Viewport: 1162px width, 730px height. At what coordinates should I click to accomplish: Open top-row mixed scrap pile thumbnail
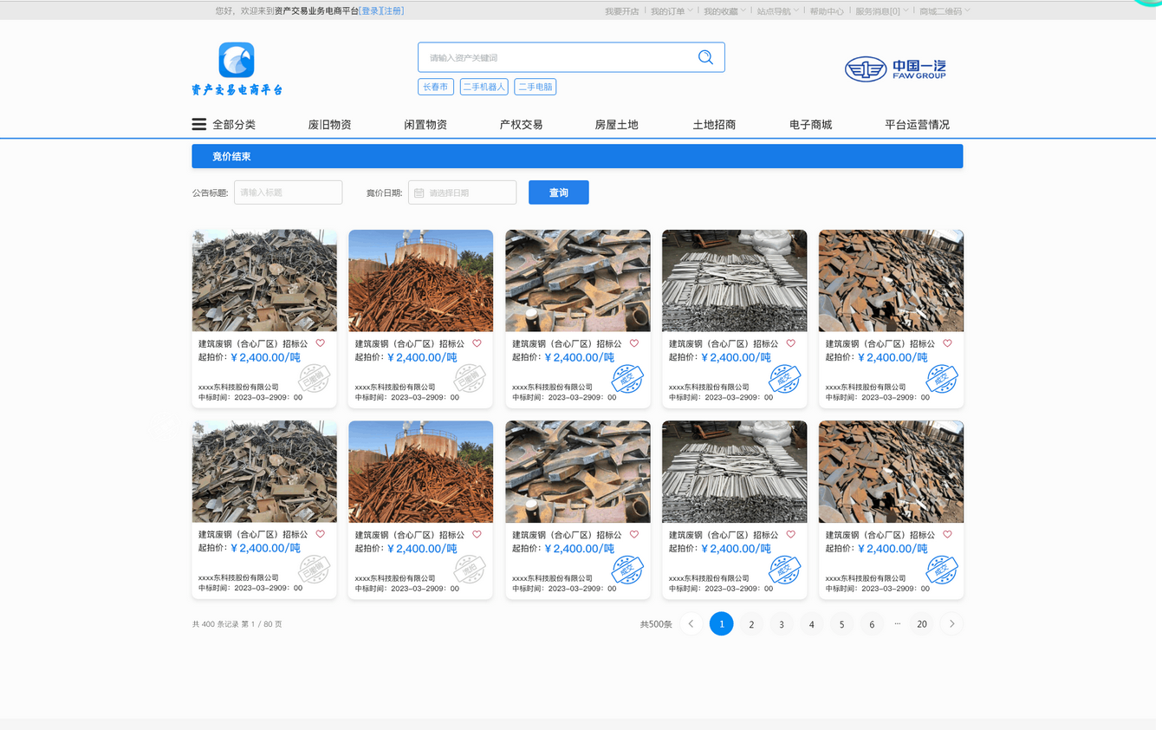[x=264, y=280]
